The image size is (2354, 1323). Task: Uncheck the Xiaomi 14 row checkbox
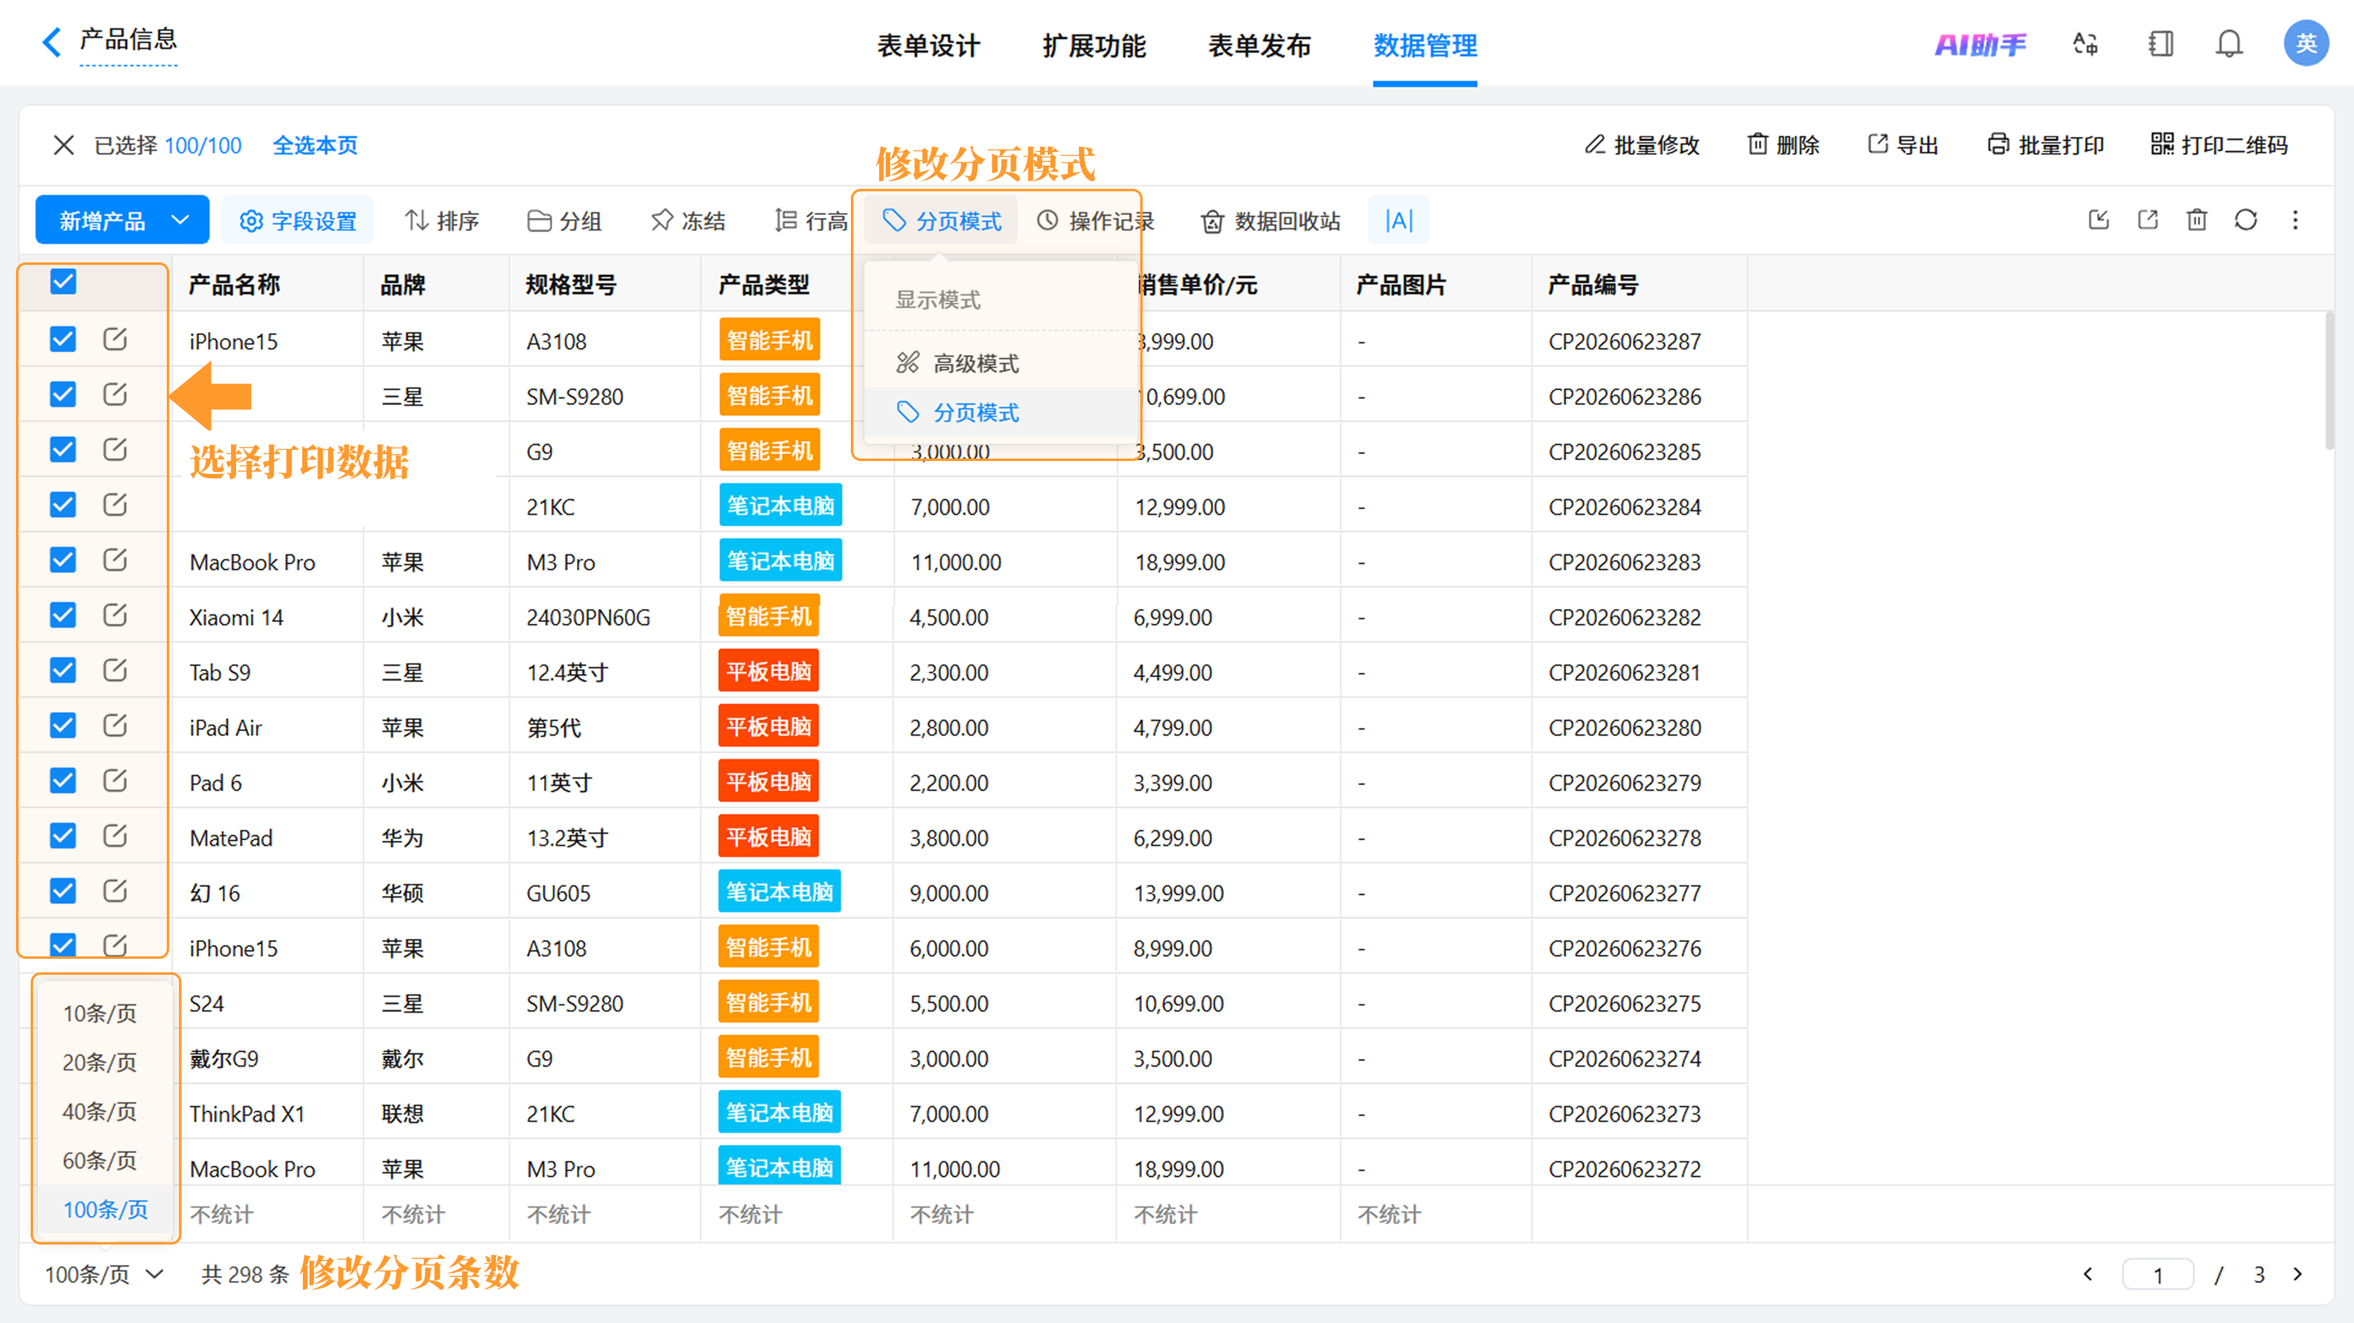click(x=63, y=616)
